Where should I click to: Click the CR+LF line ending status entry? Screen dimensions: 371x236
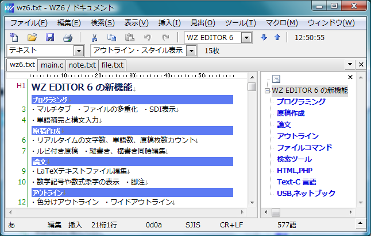tap(231, 225)
